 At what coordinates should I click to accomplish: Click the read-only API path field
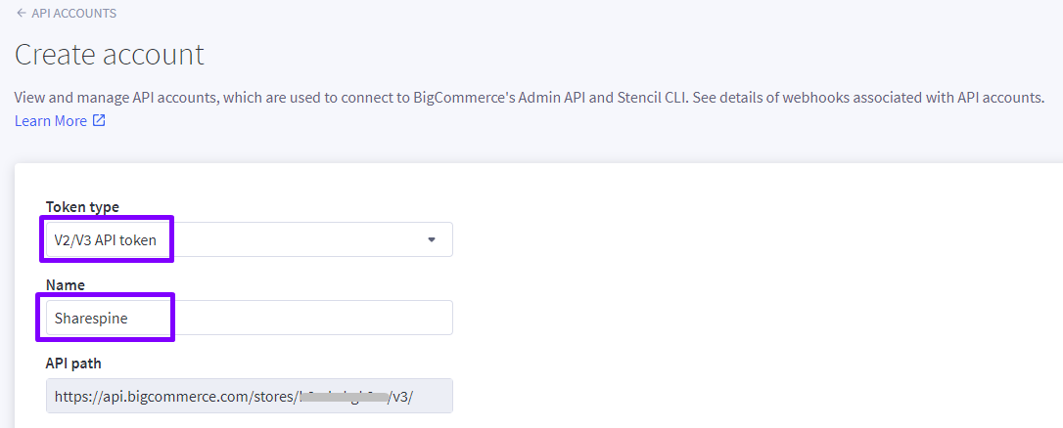pos(249,396)
